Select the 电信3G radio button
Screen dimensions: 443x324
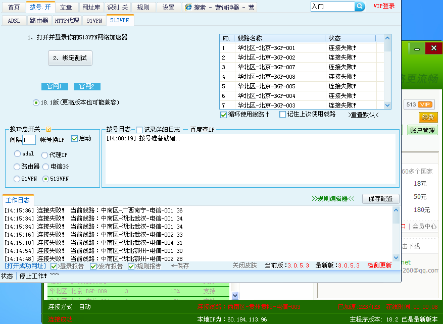click(x=45, y=167)
